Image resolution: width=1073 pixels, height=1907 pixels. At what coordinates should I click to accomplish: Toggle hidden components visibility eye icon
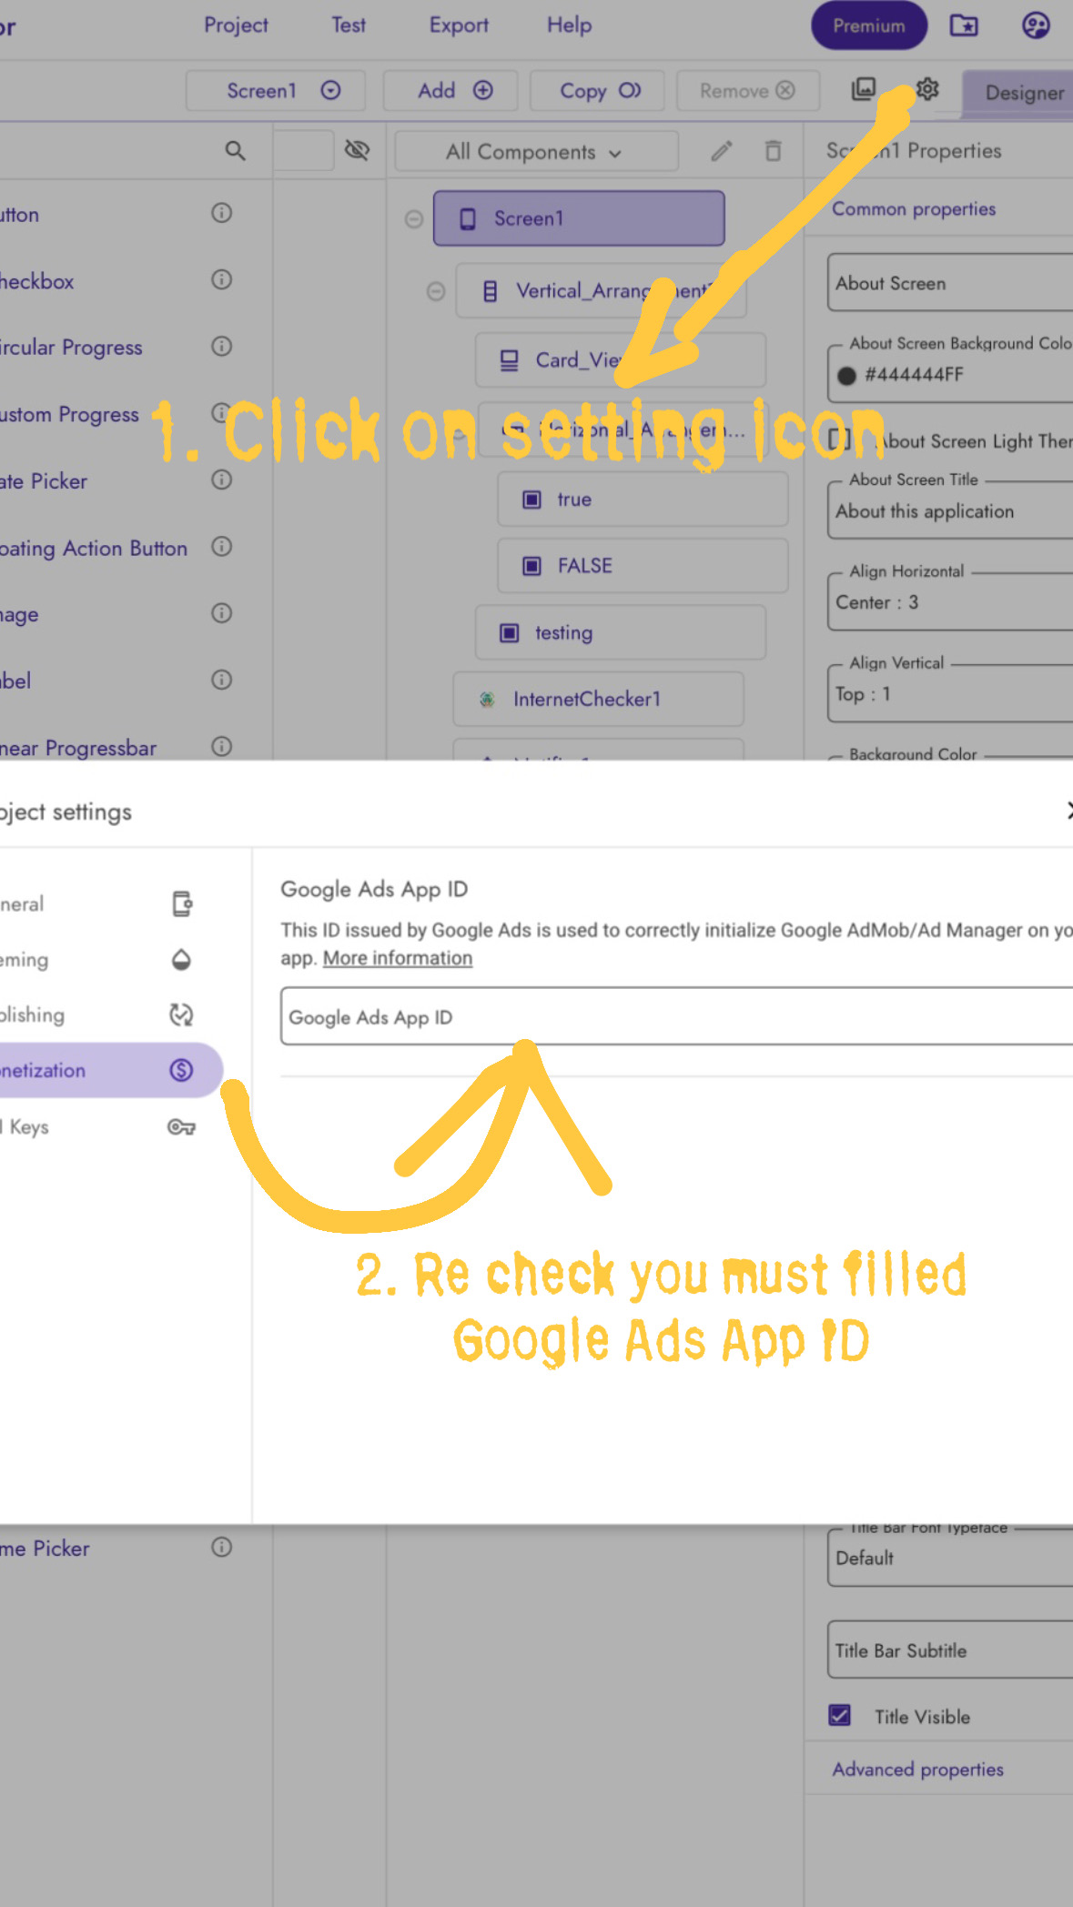(x=357, y=150)
